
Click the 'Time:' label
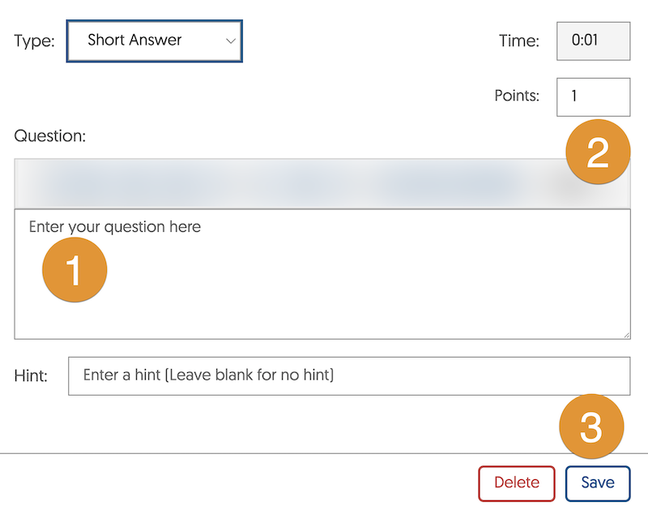click(x=519, y=41)
